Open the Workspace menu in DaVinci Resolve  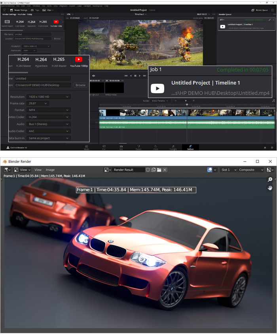pyautogui.click(x=97, y=6)
